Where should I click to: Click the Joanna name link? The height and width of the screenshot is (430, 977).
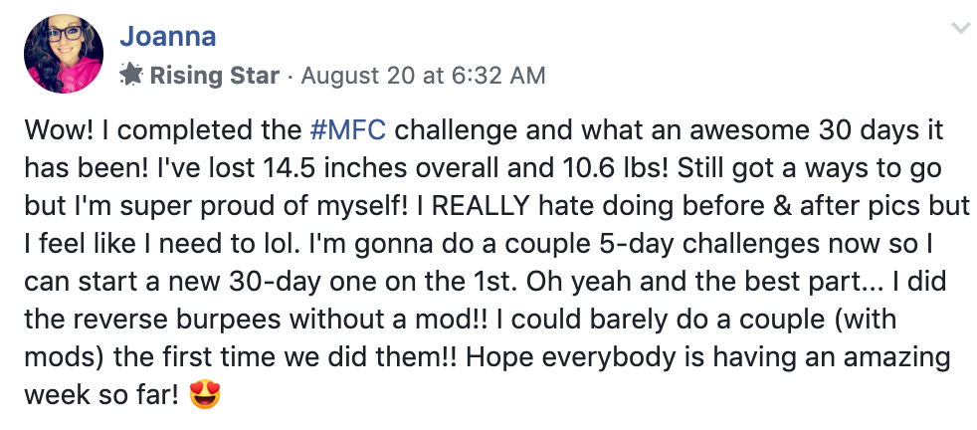point(167,36)
